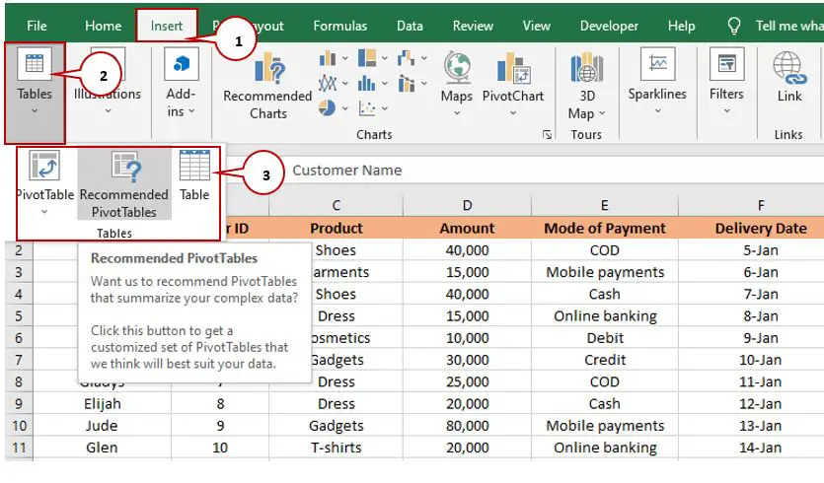
Task: Select the cell containing Glen
Action: 103,448
